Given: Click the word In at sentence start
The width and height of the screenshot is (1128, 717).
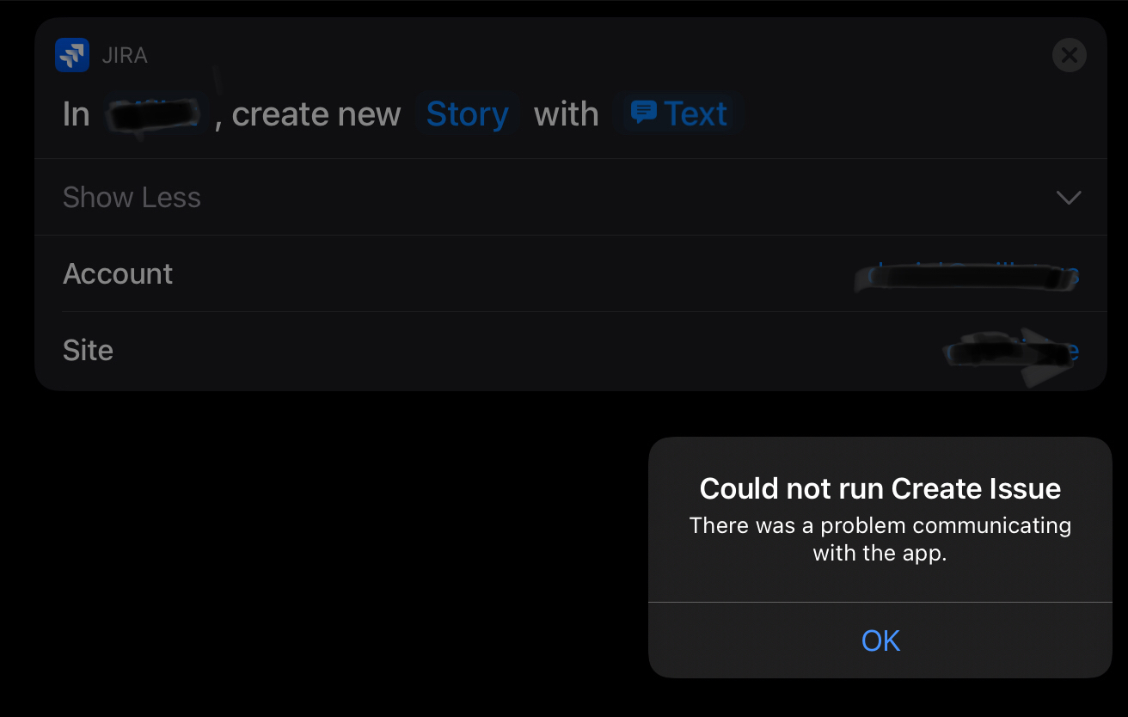Looking at the screenshot, I should click(77, 113).
